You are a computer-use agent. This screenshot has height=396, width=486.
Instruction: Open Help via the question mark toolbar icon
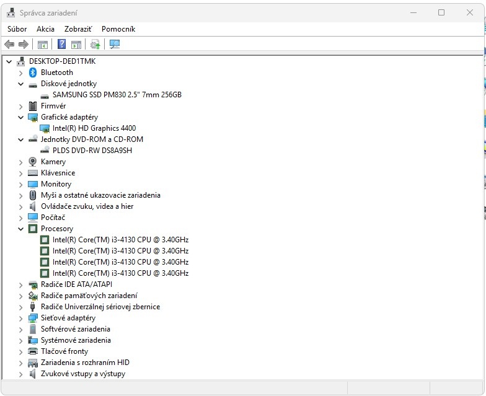[61, 45]
